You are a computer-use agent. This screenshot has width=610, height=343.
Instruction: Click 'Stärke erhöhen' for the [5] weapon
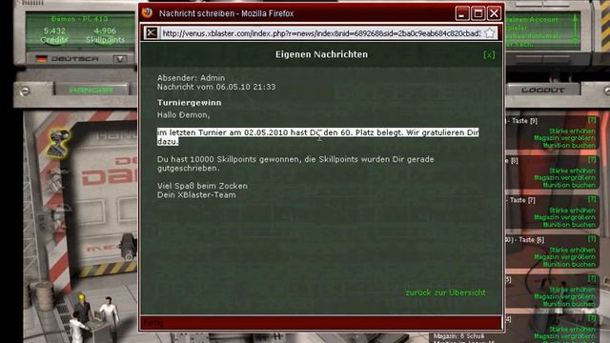(572, 290)
